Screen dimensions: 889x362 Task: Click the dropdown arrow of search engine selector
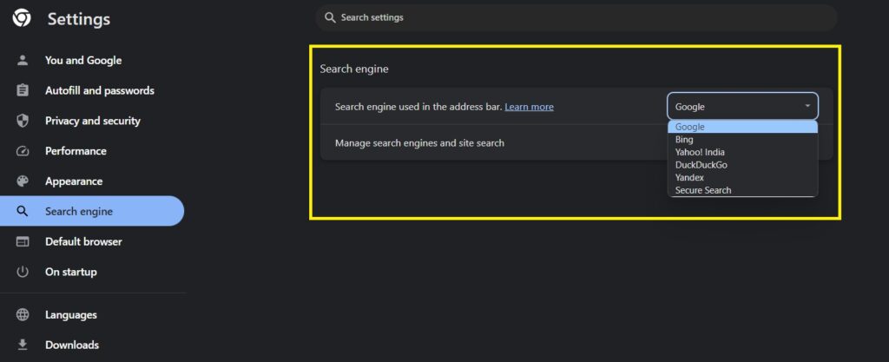(807, 106)
